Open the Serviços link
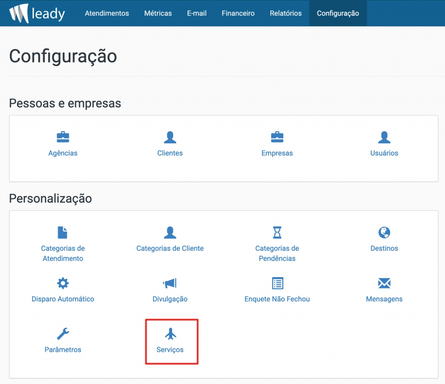 (170, 350)
